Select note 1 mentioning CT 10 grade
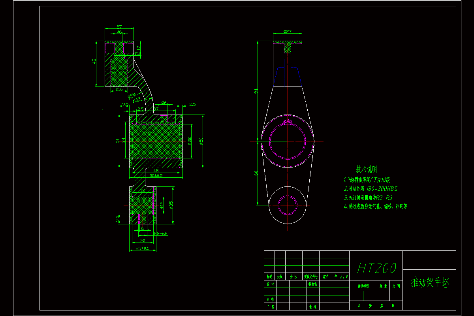This screenshot has height=316, width=474. [x=367, y=179]
